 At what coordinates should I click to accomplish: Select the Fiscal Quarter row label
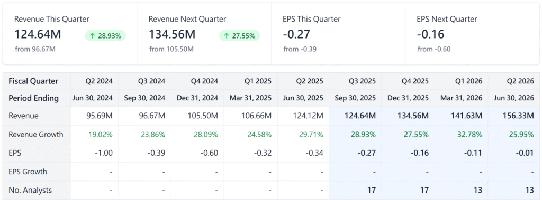click(33, 81)
